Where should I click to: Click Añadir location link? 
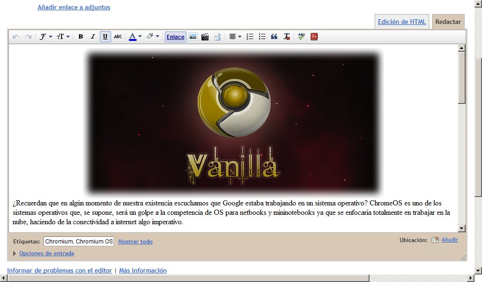450,240
